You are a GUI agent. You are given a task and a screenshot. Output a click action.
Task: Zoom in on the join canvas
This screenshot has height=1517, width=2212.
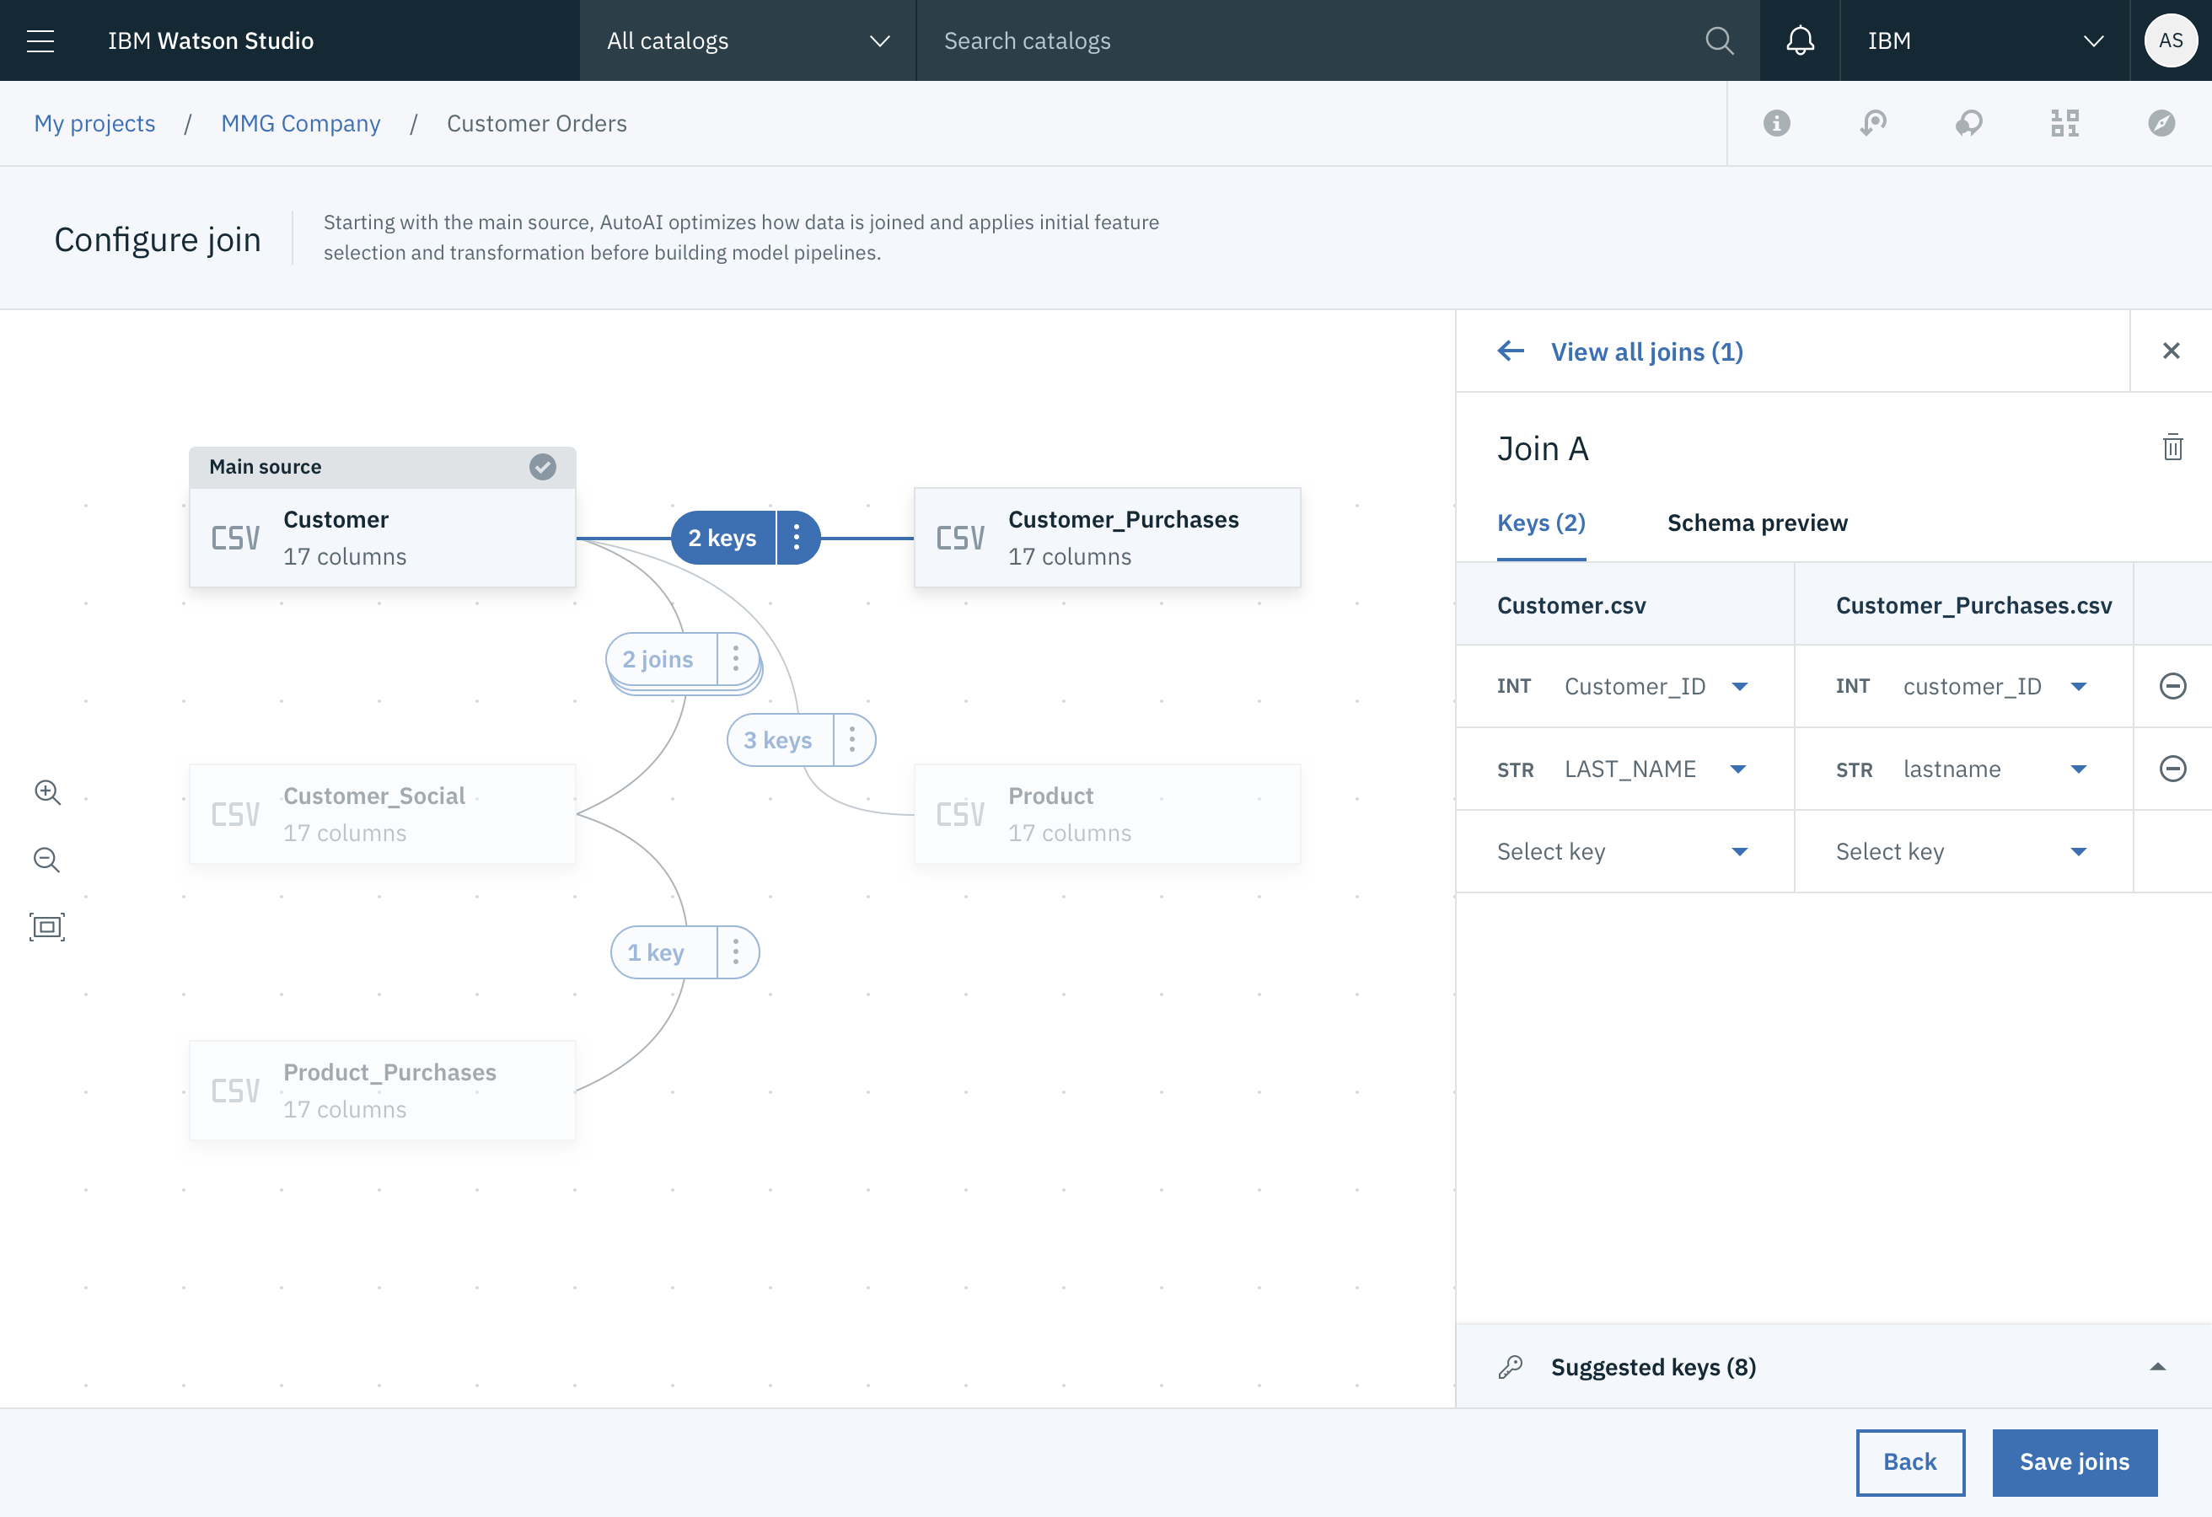(46, 792)
